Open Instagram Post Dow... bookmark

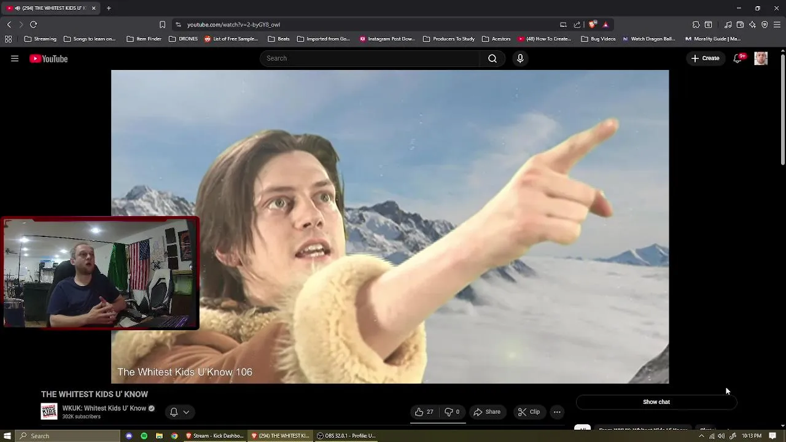pos(387,39)
